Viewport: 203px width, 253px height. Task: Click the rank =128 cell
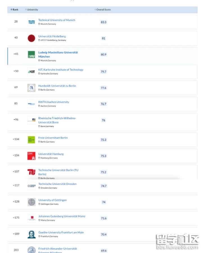(16, 202)
